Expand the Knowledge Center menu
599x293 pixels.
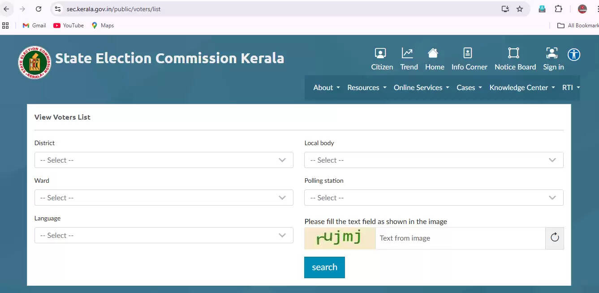[521, 87]
